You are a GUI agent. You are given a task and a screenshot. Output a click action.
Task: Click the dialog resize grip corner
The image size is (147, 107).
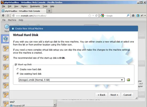(x=137, y=98)
